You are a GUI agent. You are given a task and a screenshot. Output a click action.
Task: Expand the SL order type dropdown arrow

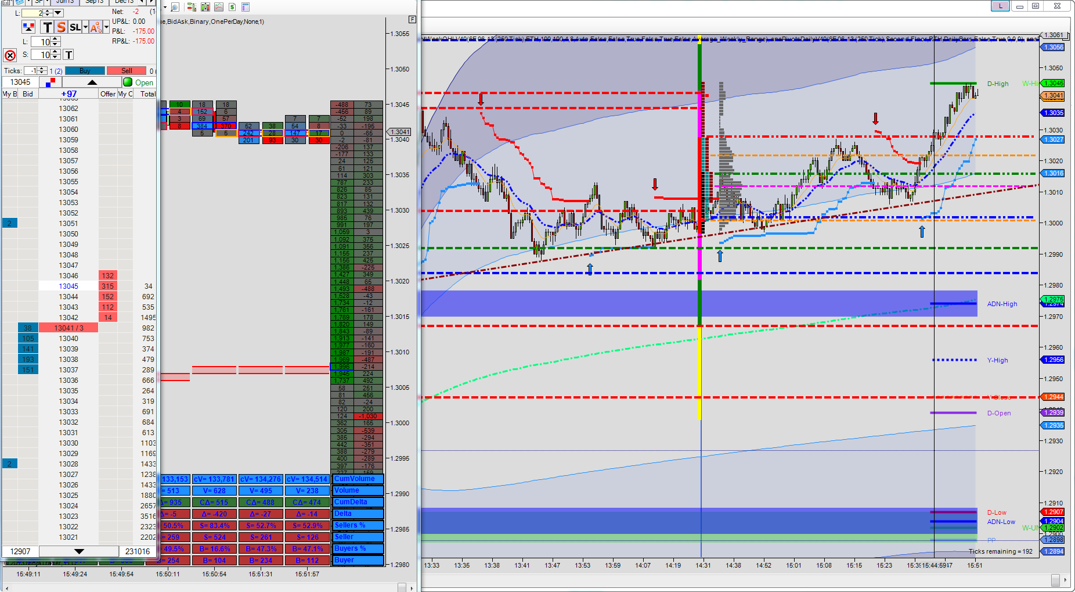85,27
